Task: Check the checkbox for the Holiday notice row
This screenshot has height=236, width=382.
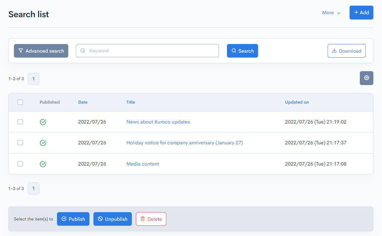Action: (x=20, y=143)
